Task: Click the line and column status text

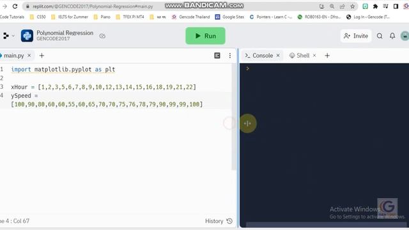Action: (15, 221)
